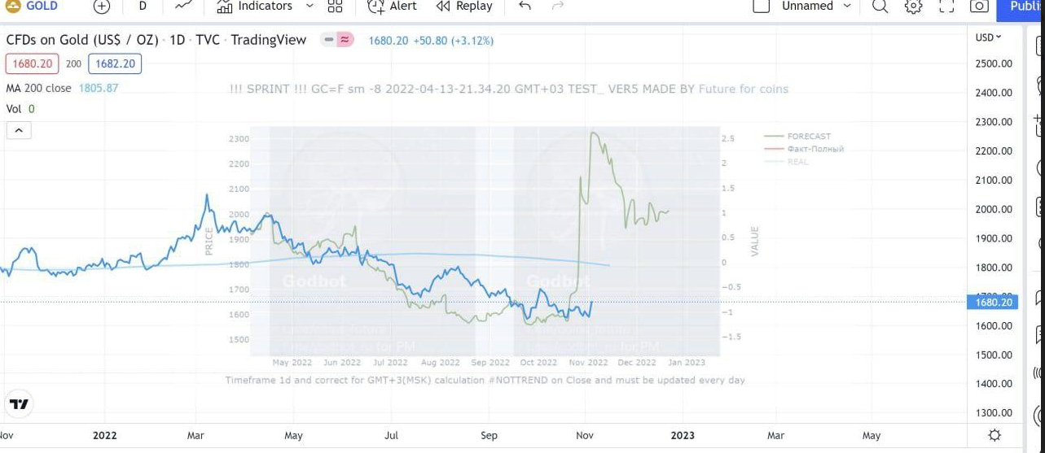Enter fullscreen mode icon
Screen dimensions: 1045x453
coord(946,7)
